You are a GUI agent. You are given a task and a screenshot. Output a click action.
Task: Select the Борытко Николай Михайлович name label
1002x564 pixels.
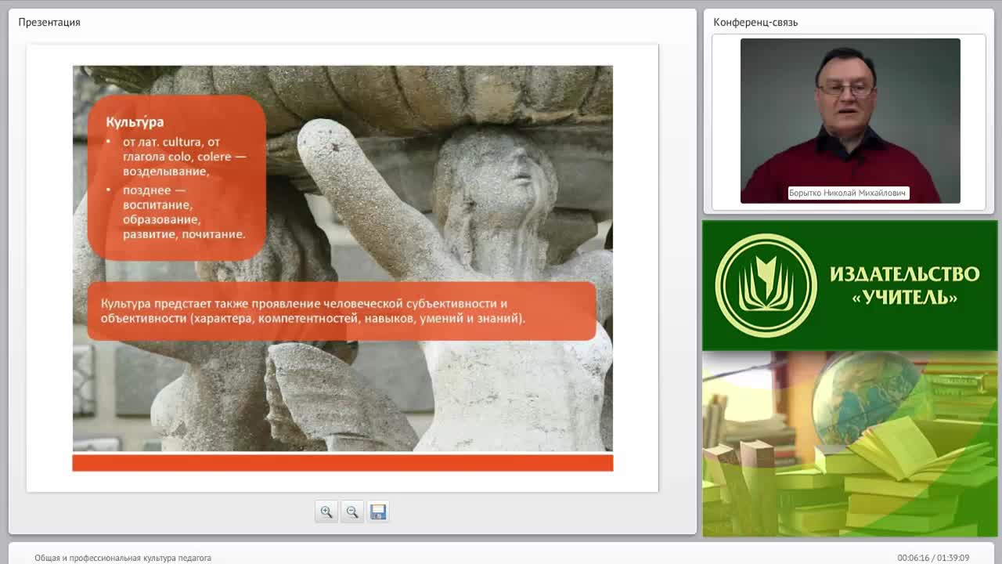coord(849,193)
